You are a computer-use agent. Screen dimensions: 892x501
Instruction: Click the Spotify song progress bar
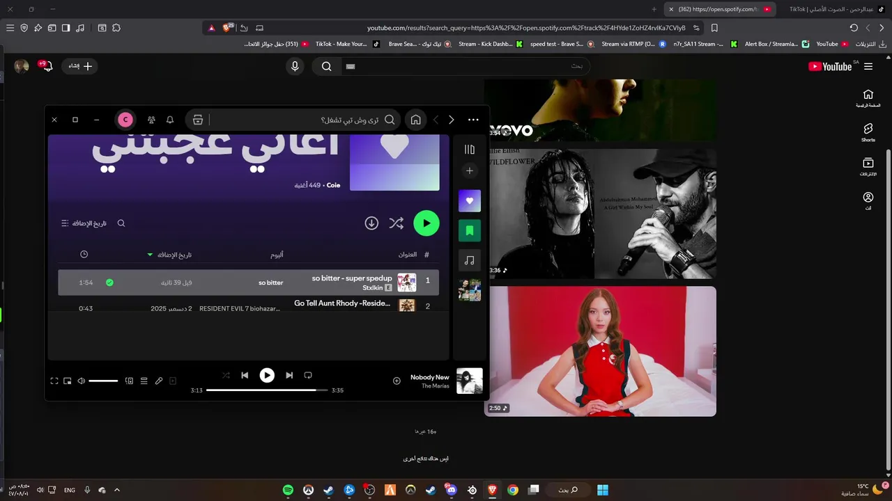266,390
